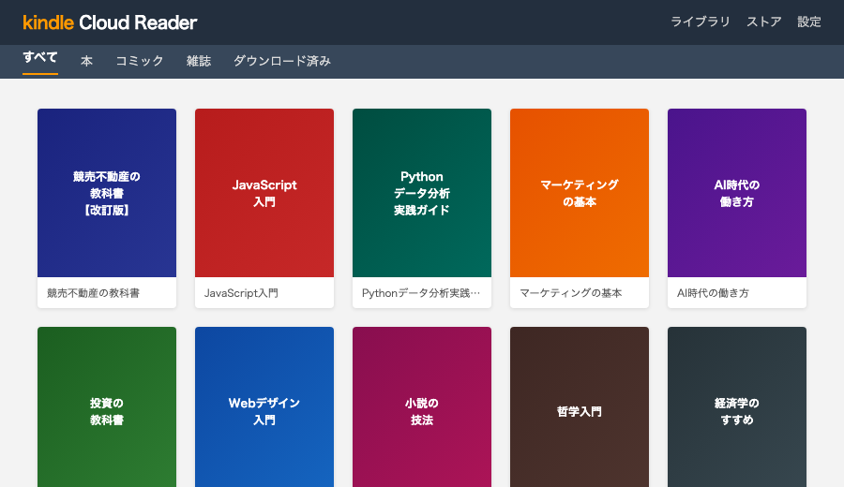844x487 pixels.
Task: Click the JavaScript入門 title caption
Action: (241, 293)
